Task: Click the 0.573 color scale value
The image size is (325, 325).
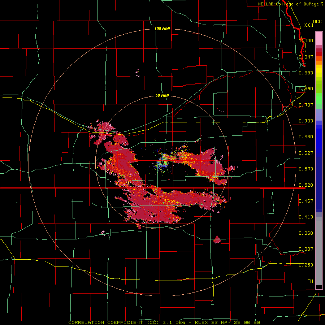Action: (x=306, y=169)
